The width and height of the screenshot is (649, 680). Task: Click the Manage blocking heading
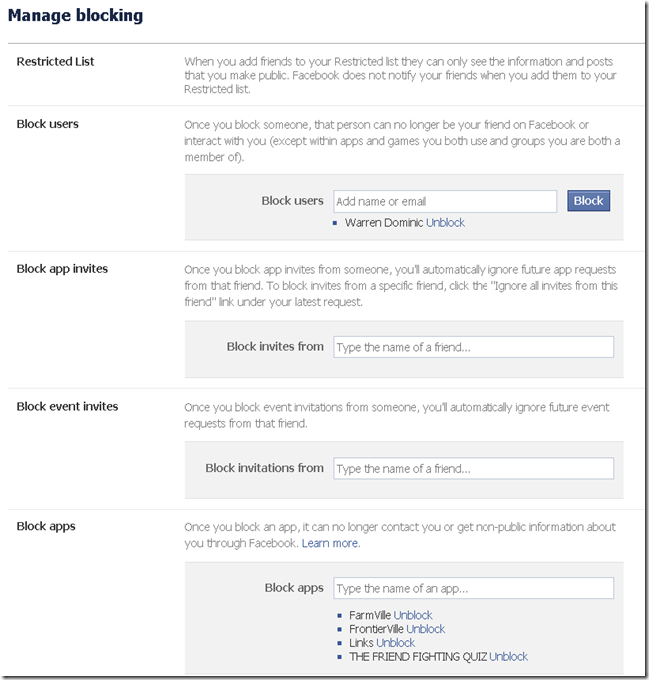pos(76,16)
